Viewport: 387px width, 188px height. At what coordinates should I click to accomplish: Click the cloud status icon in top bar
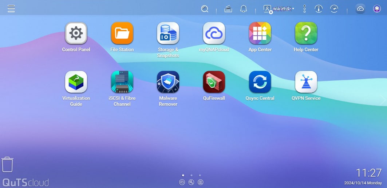pyautogui.click(x=360, y=9)
